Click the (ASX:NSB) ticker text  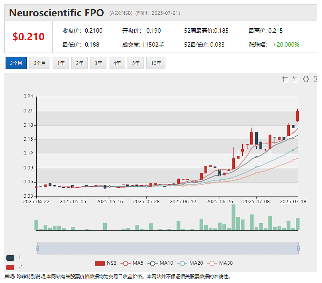[x=121, y=13]
